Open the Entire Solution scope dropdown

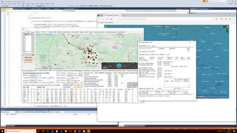[x=8, y=112]
